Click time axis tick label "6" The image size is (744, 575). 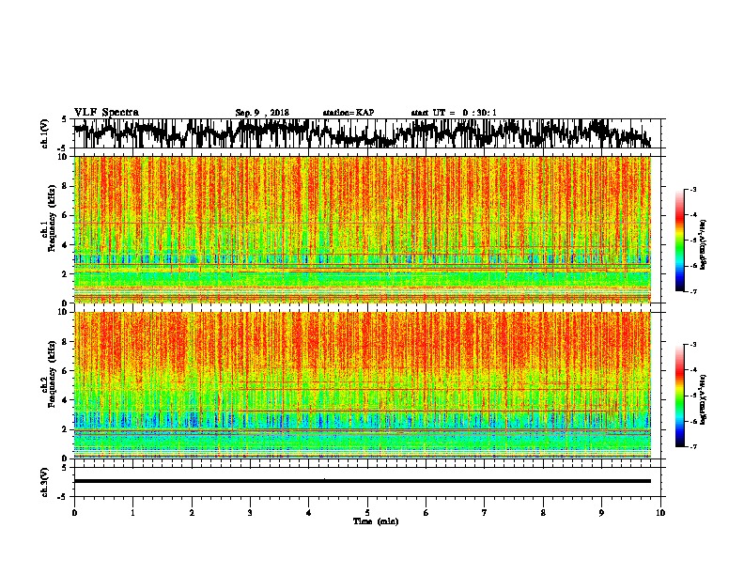426,513
